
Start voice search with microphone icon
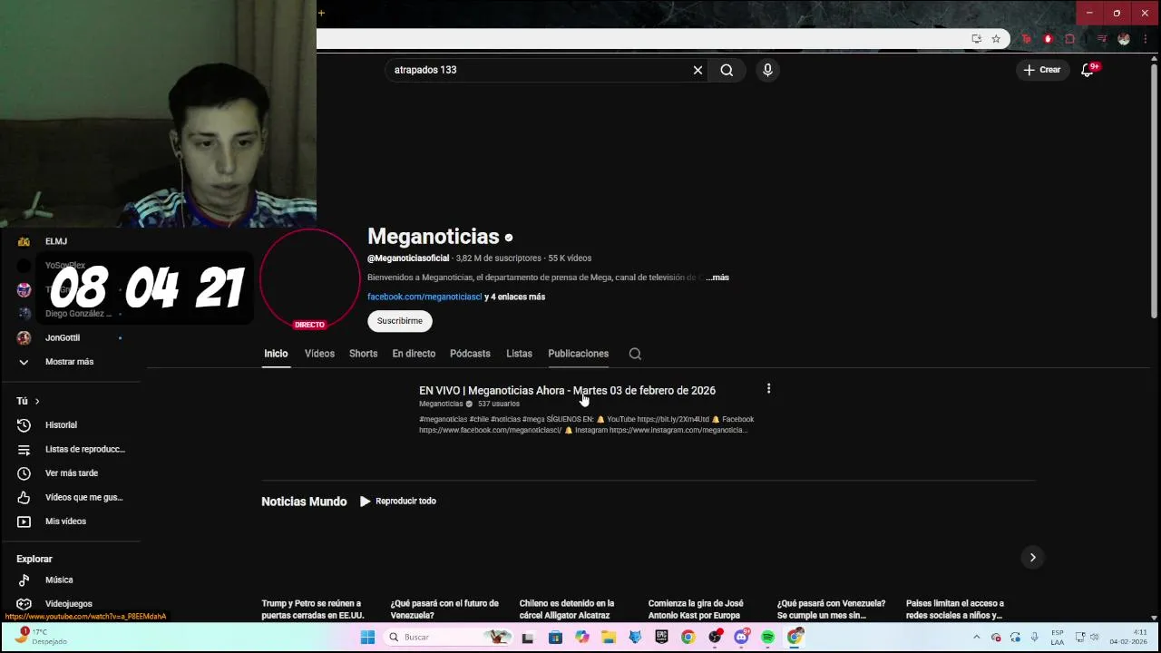pos(767,70)
